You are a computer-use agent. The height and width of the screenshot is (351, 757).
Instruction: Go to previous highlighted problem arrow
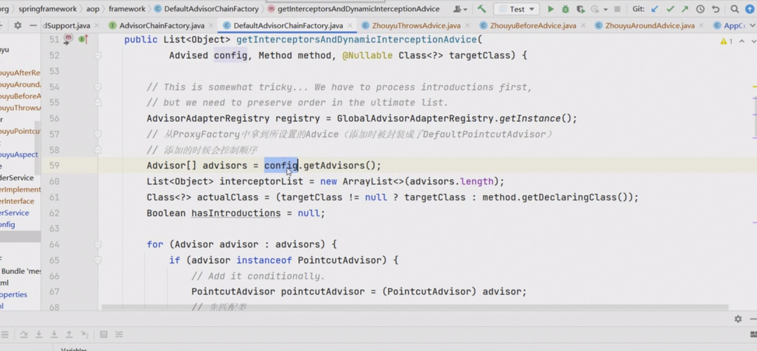click(x=742, y=41)
